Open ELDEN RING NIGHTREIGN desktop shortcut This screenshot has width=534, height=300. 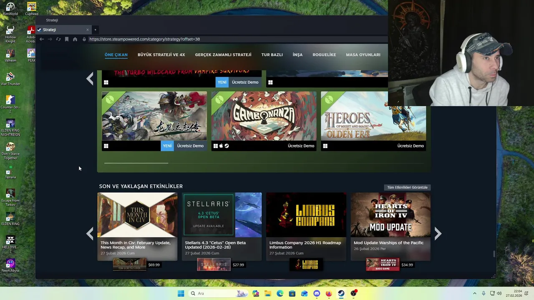coord(10,127)
